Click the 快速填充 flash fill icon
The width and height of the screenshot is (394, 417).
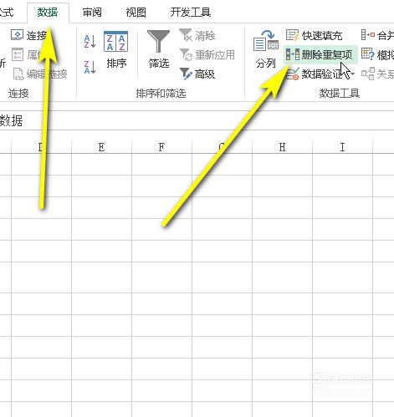click(292, 35)
